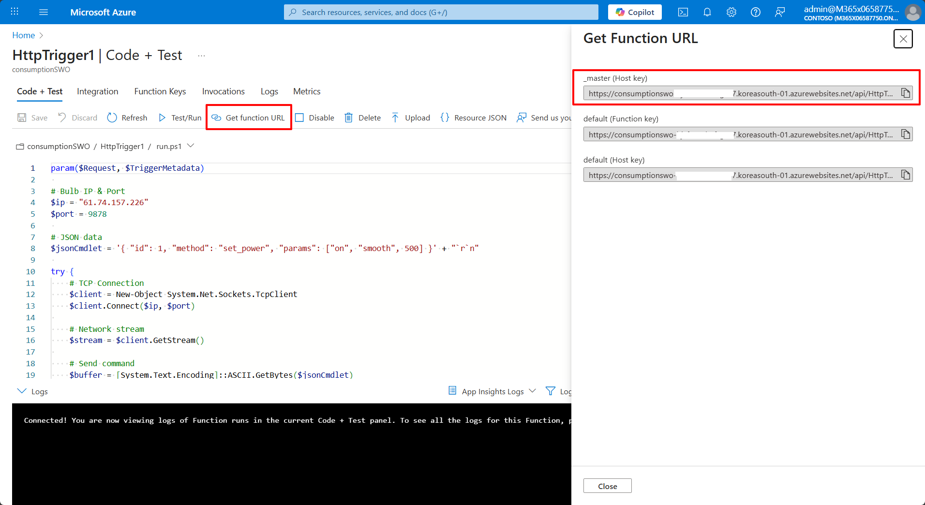
Task: Switch to the Invocations tab
Action: click(224, 91)
